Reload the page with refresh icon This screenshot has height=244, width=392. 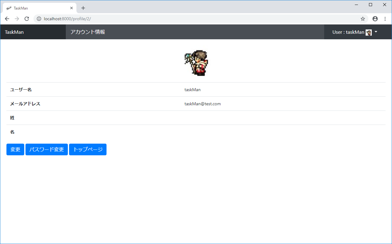click(27, 19)
